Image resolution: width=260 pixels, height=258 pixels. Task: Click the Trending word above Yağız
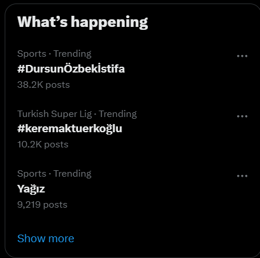pyautogui.click(x=72, y=174)
